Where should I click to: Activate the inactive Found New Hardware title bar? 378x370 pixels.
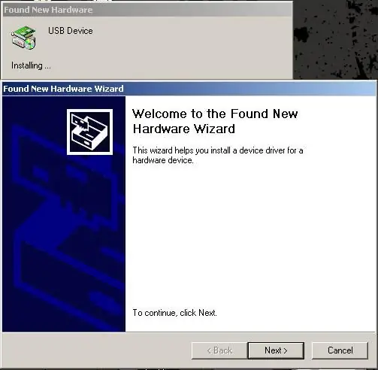(x=147, y=10)
